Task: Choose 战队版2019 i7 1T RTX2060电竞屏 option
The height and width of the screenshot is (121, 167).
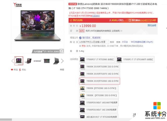Action: click(99, 116)
